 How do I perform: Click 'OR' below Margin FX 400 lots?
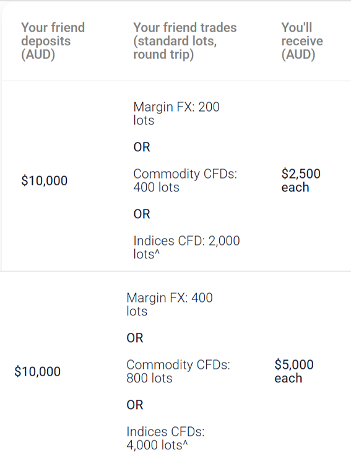coord(135,338)
